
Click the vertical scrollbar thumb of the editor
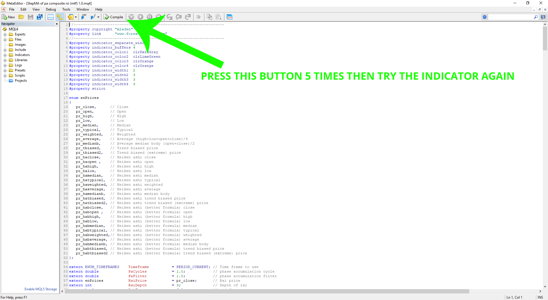[545, 39]
